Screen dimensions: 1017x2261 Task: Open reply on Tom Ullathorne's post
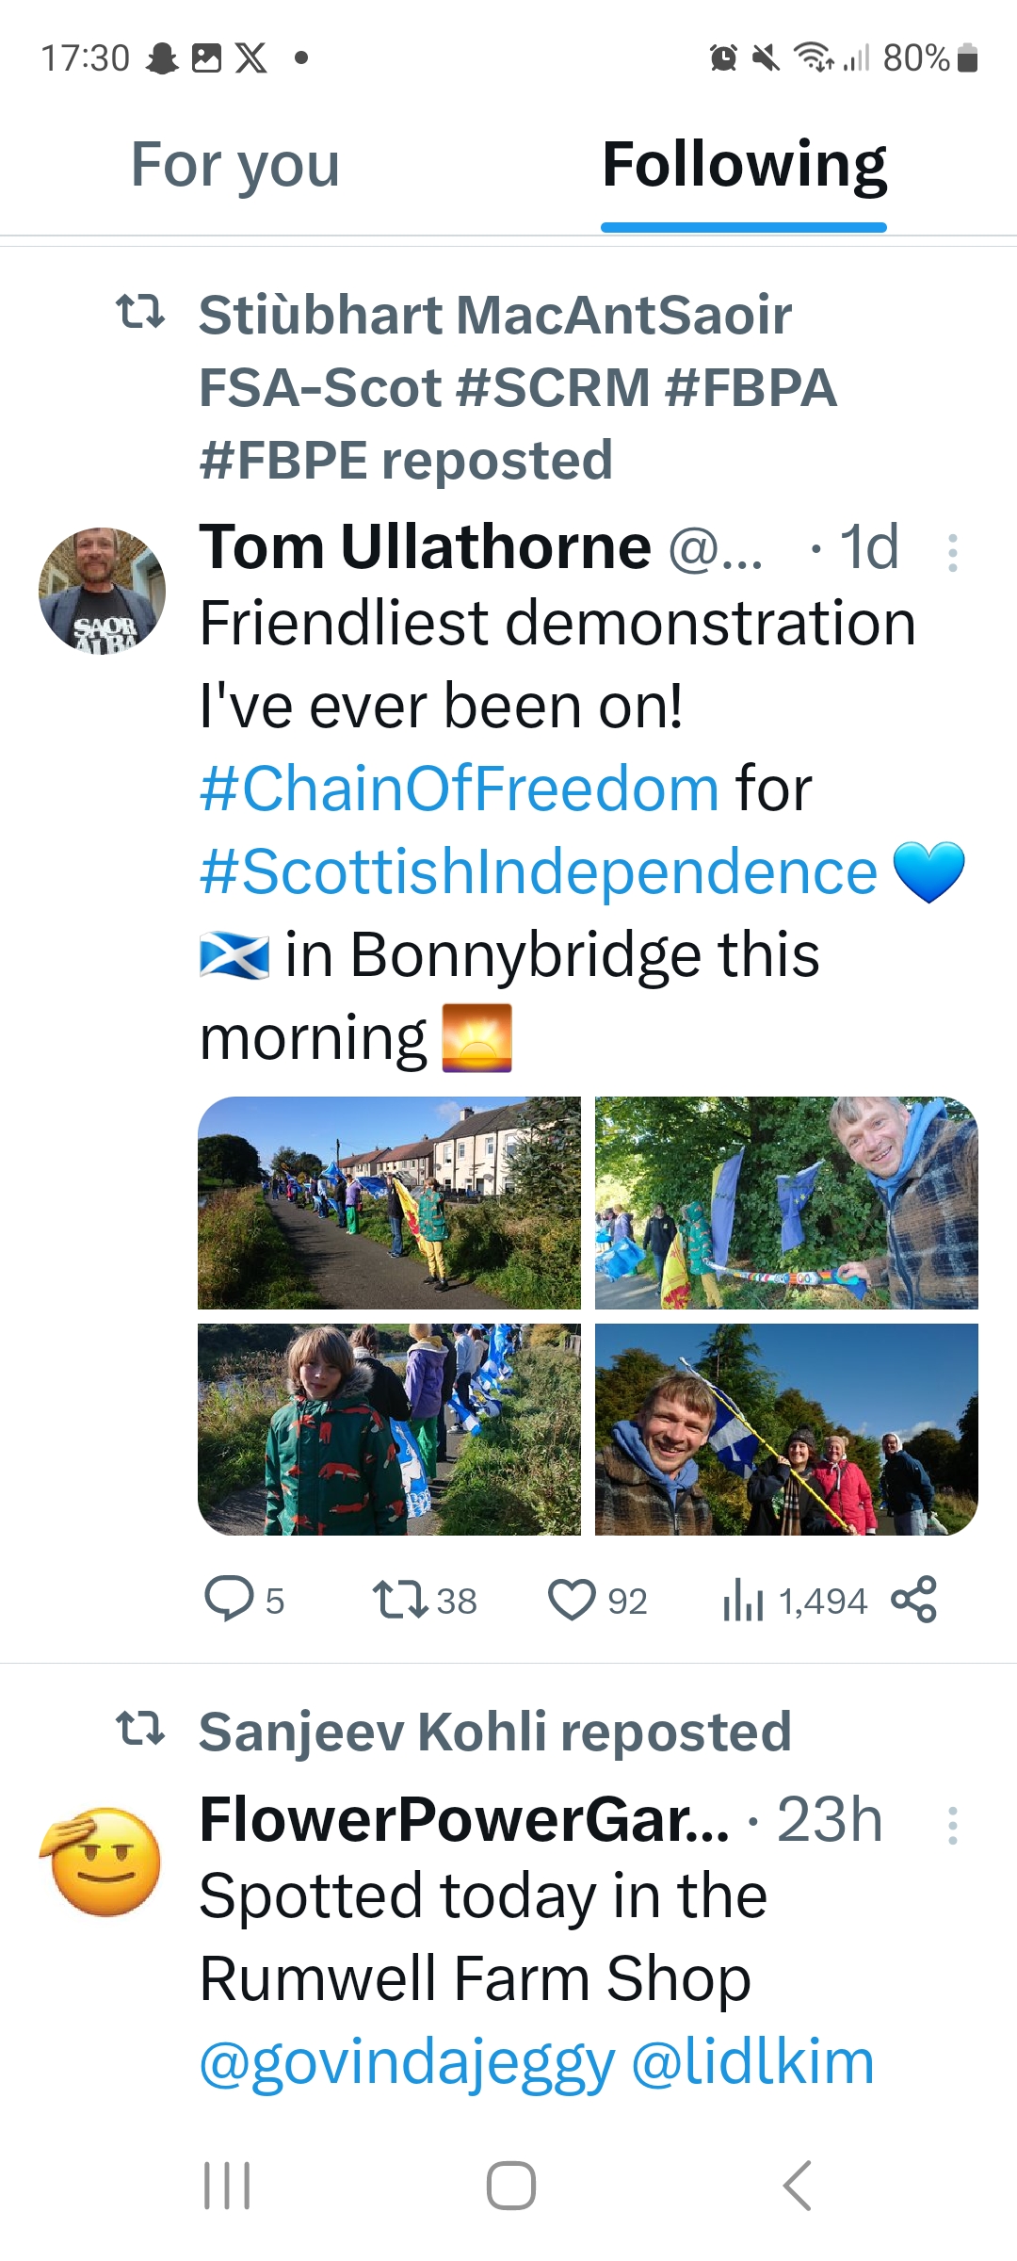230,1600
